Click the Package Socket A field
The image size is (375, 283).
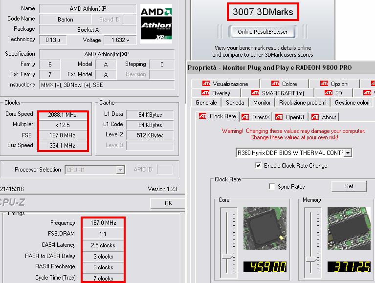pos(88,30)
